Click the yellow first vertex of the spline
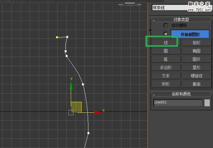 (x=57, y=37)
